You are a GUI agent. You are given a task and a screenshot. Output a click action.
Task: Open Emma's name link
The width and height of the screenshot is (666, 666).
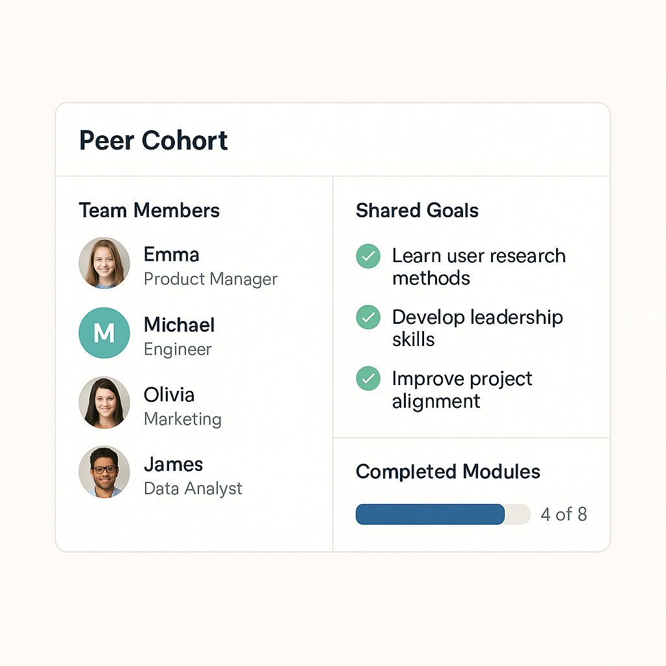pyautogui.click(x=171, y=254)
